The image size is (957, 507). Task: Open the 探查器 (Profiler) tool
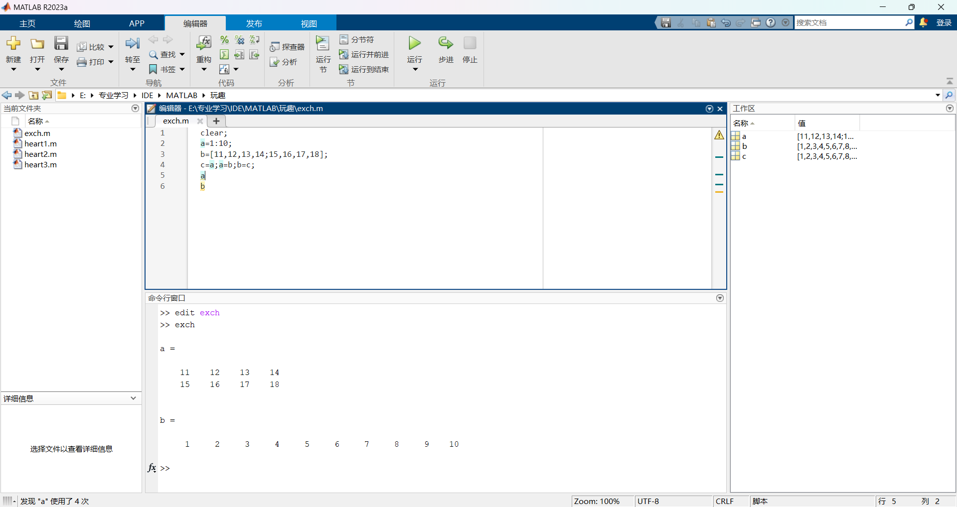287,47
